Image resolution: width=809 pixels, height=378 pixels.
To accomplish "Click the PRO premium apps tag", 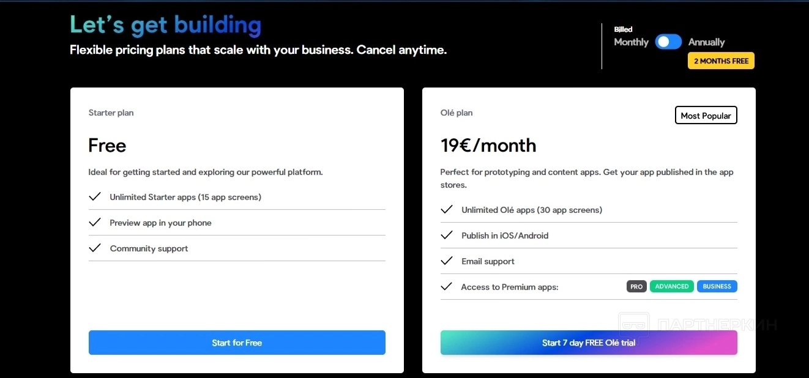I will (636, 286).
